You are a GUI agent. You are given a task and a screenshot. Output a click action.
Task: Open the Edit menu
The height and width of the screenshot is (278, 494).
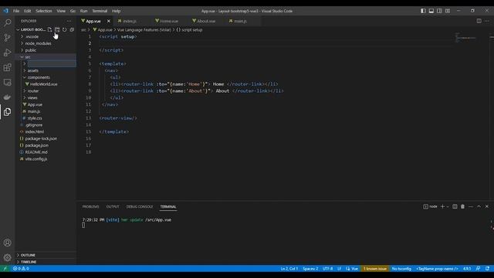click(x=28, y=11)
